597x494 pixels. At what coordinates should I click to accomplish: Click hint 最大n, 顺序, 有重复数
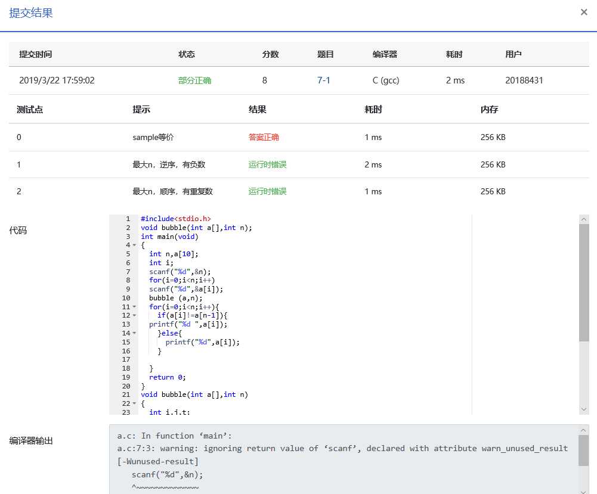172,191
